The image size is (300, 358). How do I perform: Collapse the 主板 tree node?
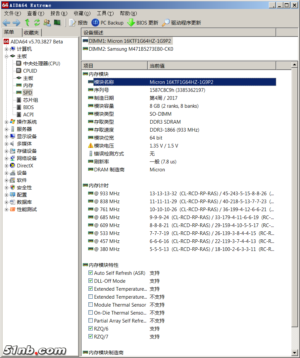pyautogui.click(x=6, y=56)
